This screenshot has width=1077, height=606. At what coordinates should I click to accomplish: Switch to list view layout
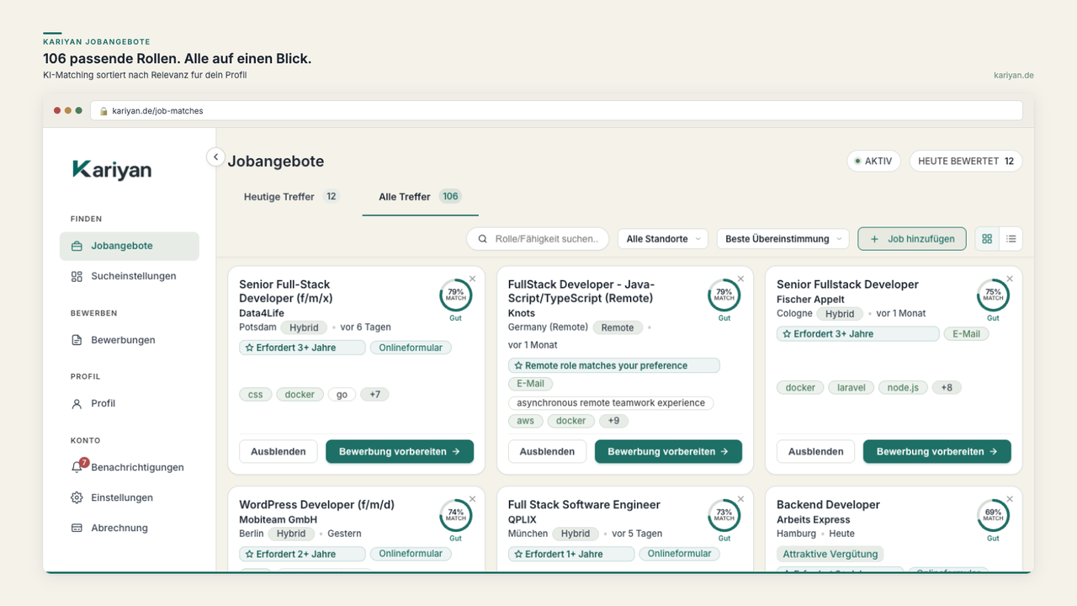coord(1011,239)
